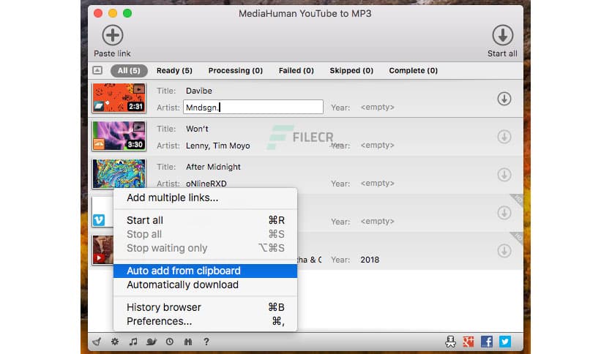Click oNlineRXD artist text

[206, 184]
